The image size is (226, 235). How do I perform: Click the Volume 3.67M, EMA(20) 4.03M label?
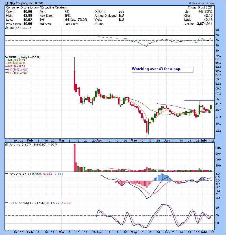[x=33, y=144]
